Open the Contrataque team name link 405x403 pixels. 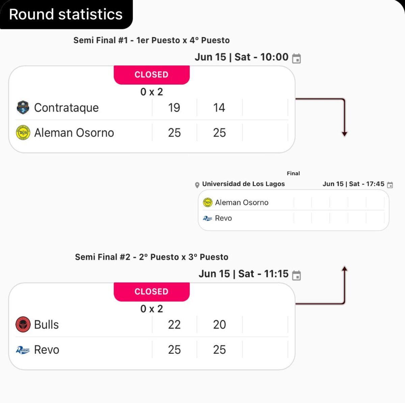66,108
